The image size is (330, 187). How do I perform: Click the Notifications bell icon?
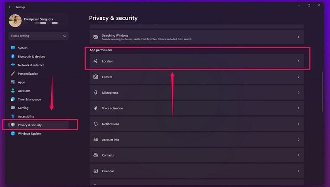pos(96,124)
